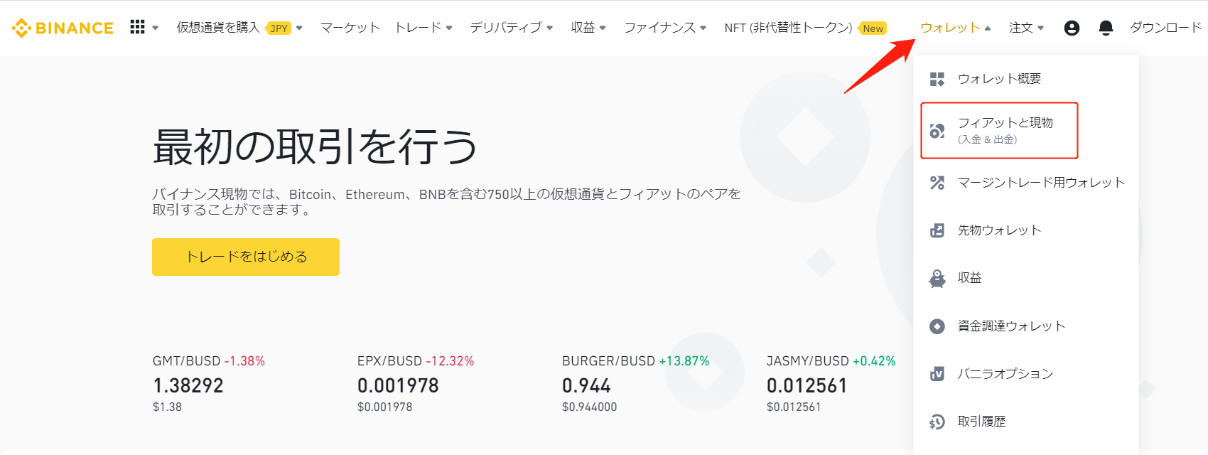This screenshot has height=455, width=1208.
Task: Click the -12.32% change value
Action: coord(450,361)
